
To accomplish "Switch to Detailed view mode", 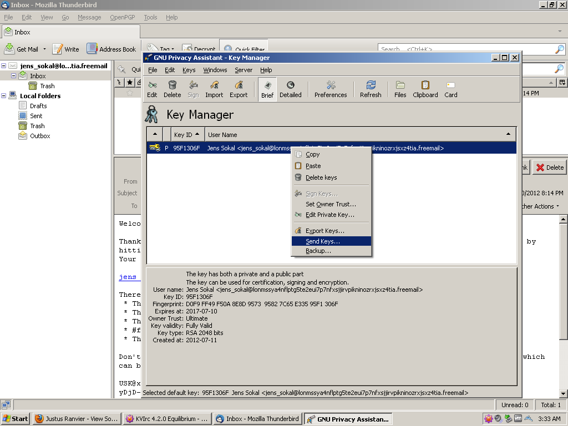I will [291, 89].
